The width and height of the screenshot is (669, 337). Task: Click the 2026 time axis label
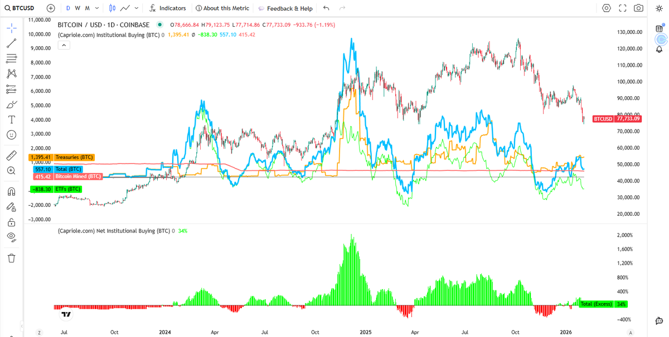click(x=566, y=332)
